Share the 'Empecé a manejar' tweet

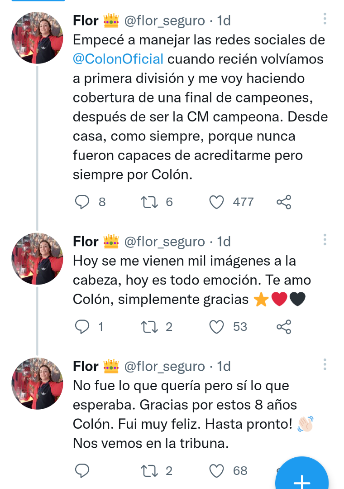coord(284,202)
